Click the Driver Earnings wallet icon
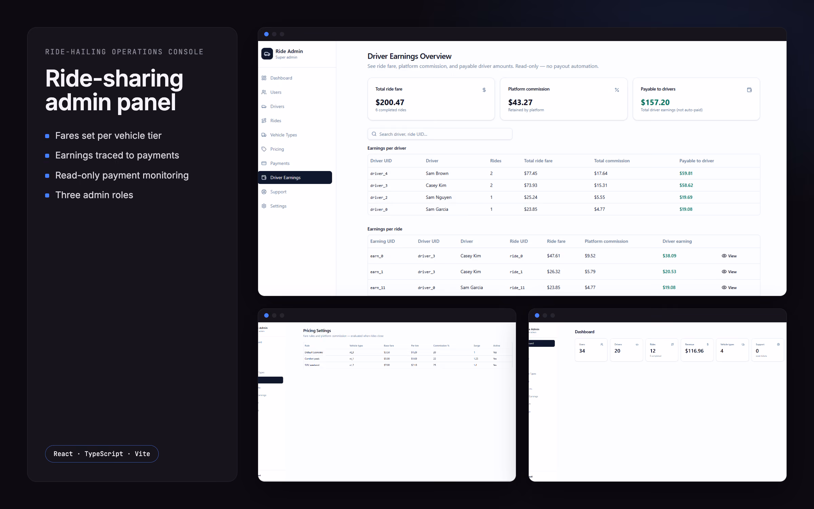The width and height of the screenshot is (814, 509). [264, 178]
